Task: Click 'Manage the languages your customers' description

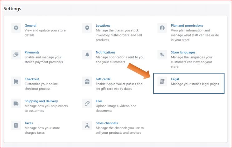Action: (191, 62)
